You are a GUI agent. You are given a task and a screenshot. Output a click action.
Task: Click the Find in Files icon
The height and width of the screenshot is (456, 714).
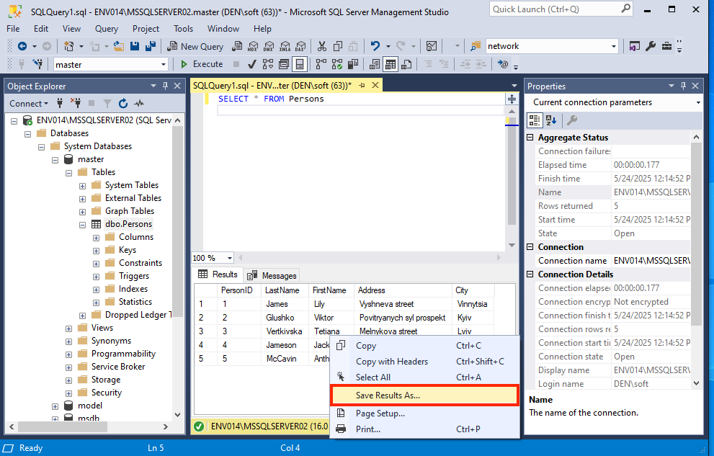pos(476,46)
